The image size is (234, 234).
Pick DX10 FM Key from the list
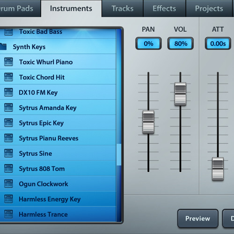click(x=58, y=92)
